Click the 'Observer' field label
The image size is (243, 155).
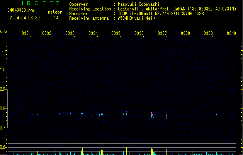pos(78,4)
